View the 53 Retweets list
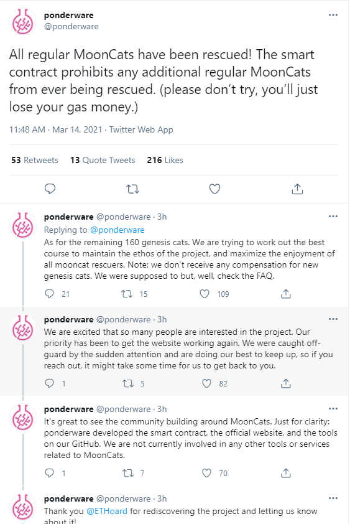Image resolution: width=350 pixels, height=524 pixels. [35, 160]
